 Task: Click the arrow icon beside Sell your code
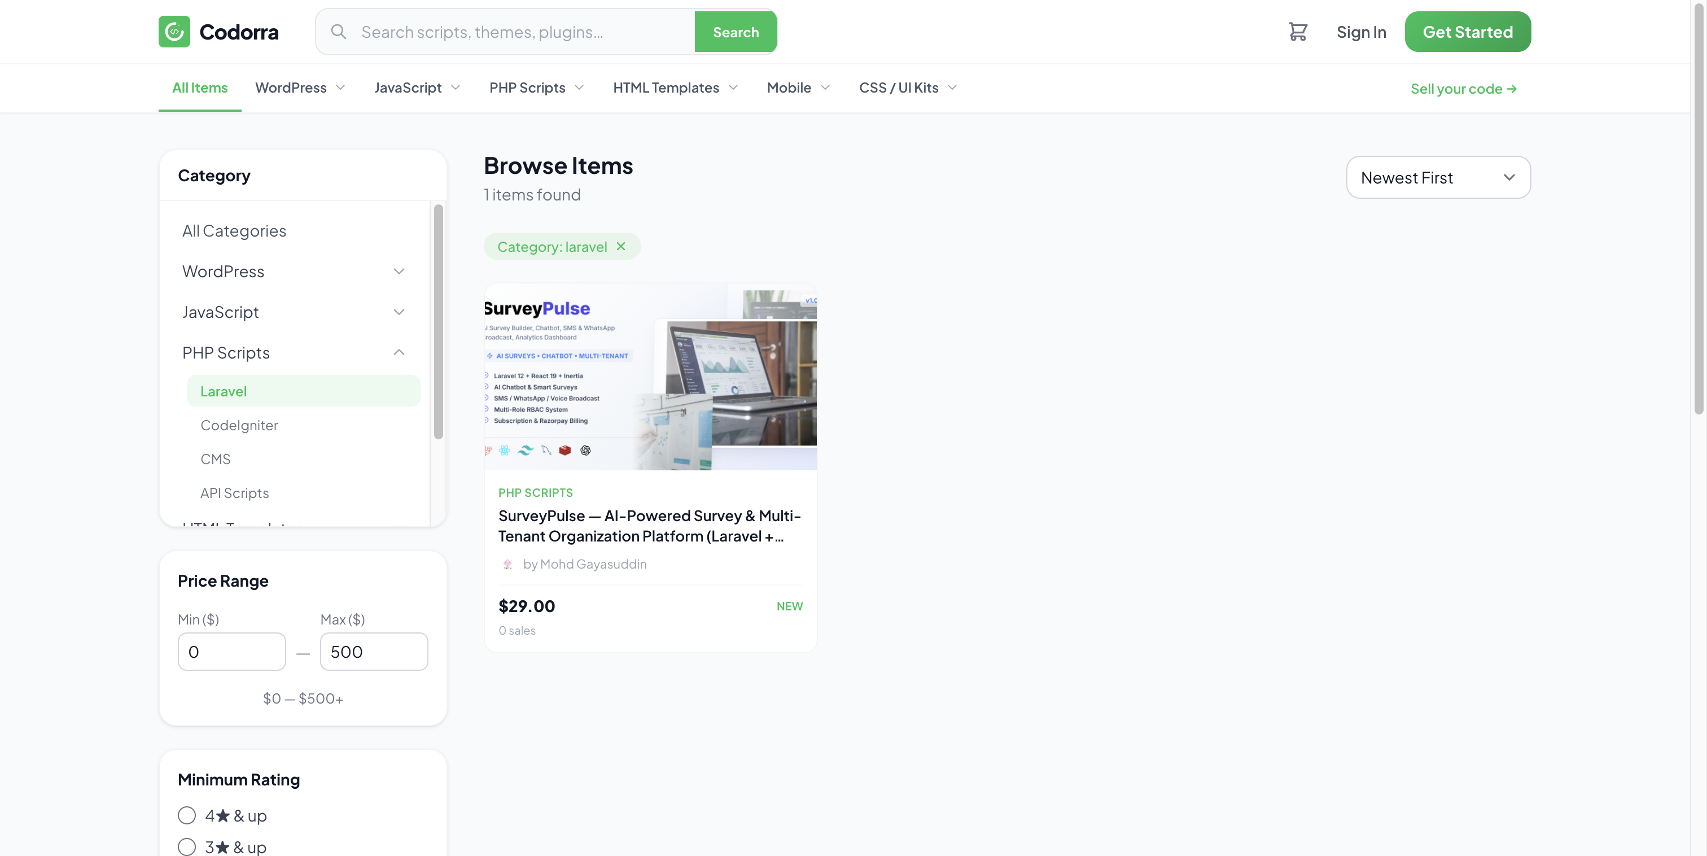point(1513,88)
